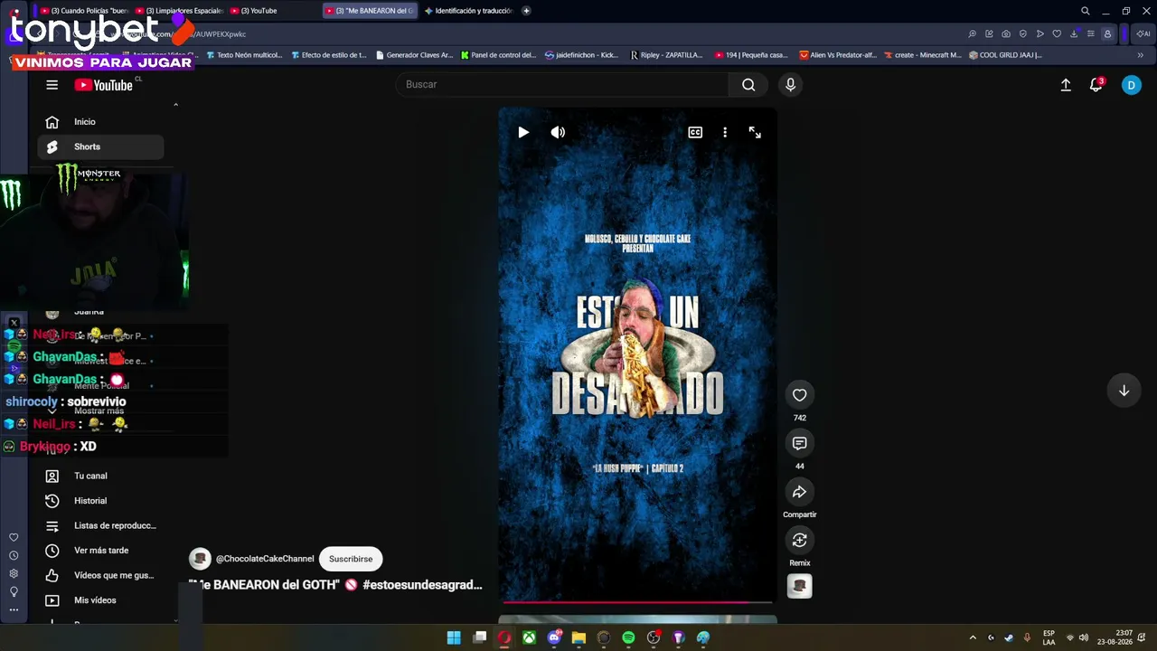The image size is (1157, 651).
Task: Enter fullscreen on the Short
Action: [x=755, y=133]
